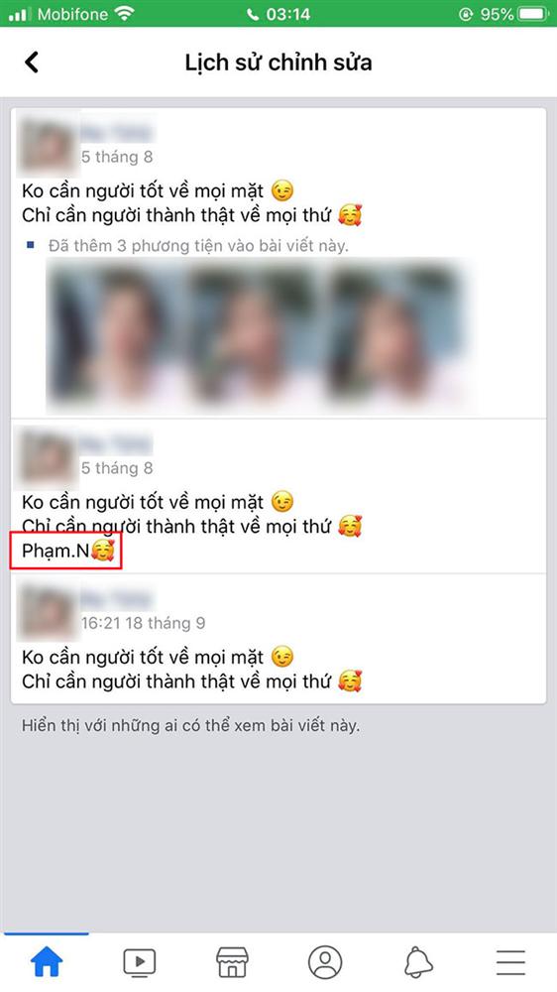
Task: Tap the battery indicator in status bar
Action: point(532,14)
